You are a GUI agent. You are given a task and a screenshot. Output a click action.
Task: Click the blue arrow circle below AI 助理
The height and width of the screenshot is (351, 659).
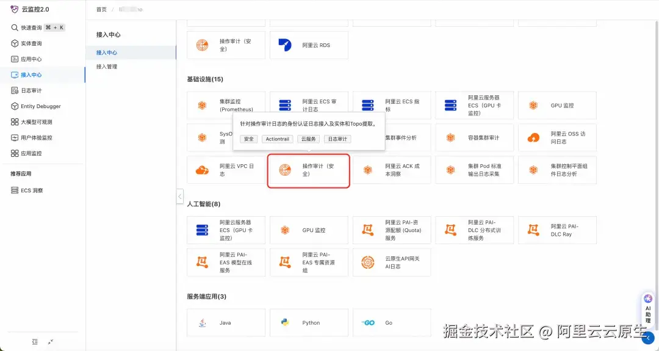tap(648, 338)
